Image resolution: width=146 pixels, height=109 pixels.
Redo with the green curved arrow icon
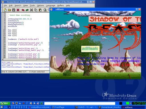coord(27,10)
